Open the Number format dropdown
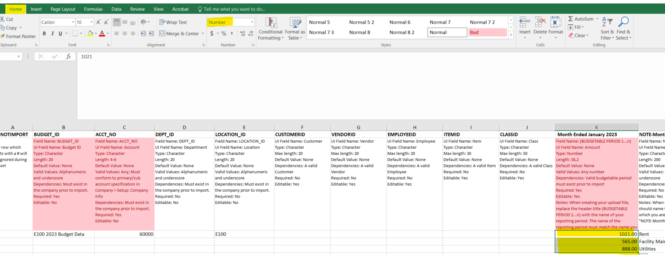Viewport: 665px width, 255px height. coord(252,22)
